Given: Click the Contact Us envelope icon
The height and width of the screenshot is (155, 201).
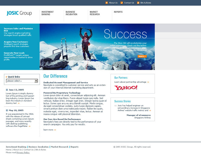Looking at the screenshot, I should coord(122,3).
